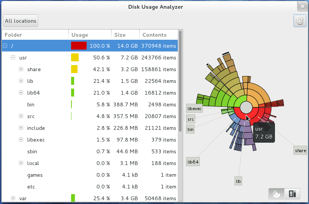This screenshot has width=309, height=204.
Task: Click '21.4 %' usage for lib
Action: point(101,81)
